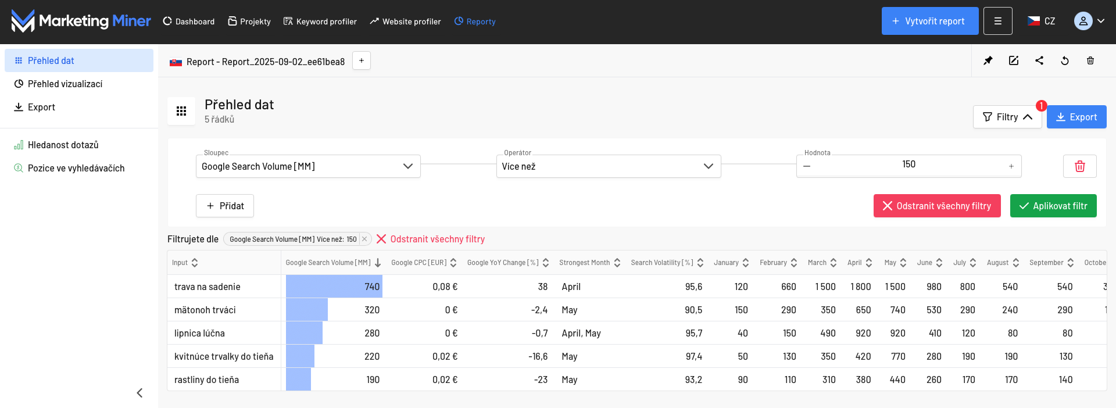
Task: Open Keyword profiler in top navigation
Action: 320,22
